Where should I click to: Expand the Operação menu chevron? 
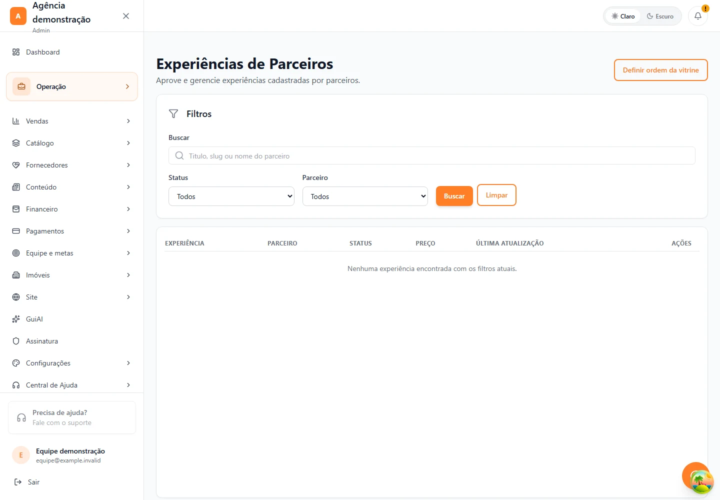point(127,86)
